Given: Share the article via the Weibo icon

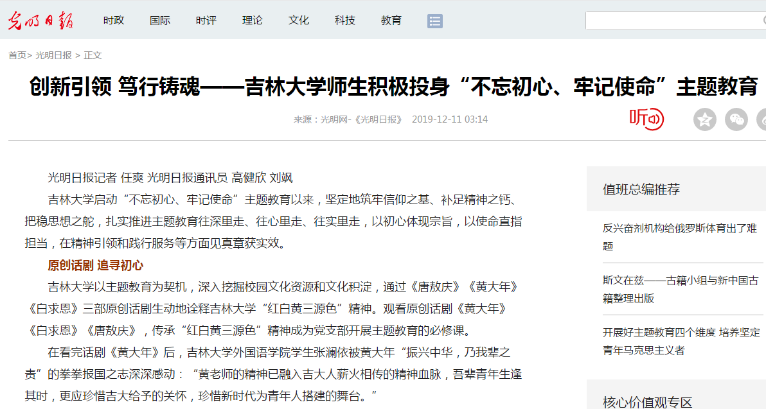Looking at the screenshot, I should click(762, 119).
